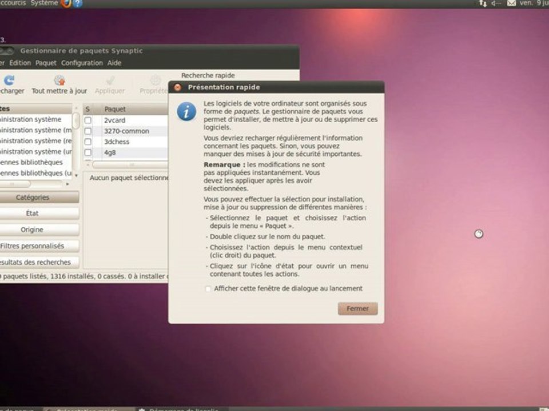
Task: Close the Présentation rapide dialog via red button
Action: pos(177,87)
